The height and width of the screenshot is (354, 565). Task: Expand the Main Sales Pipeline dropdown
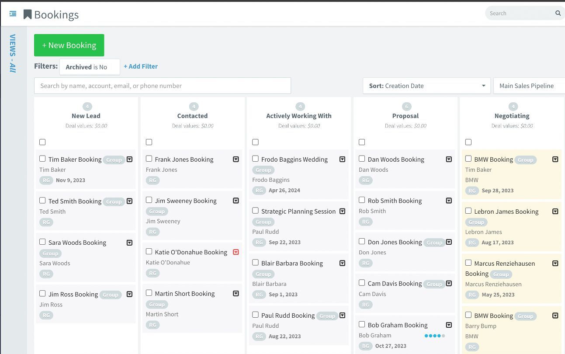point(529,86)
